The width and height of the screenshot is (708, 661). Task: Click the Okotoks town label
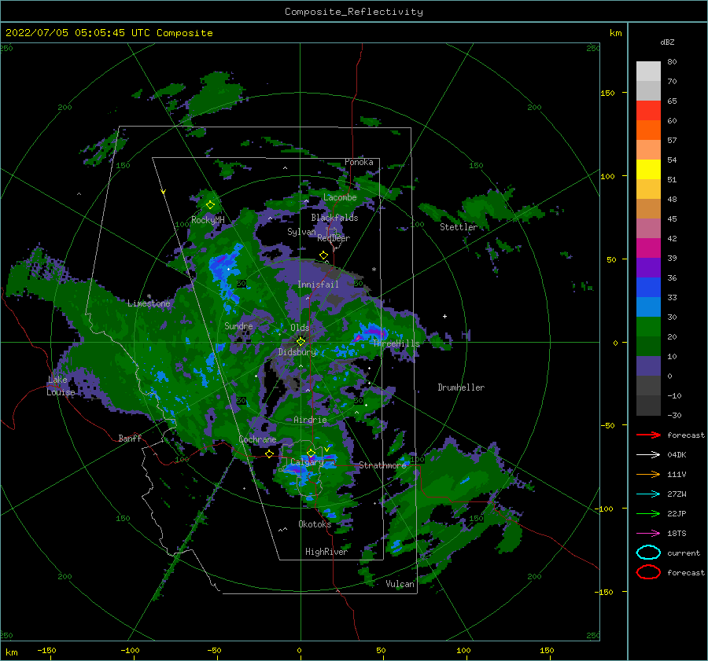315,524
